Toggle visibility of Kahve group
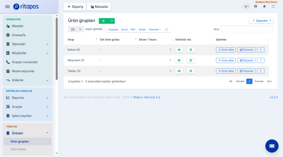Screen dimensions: 283x157 pyautogui.click(x=179, y=50)
